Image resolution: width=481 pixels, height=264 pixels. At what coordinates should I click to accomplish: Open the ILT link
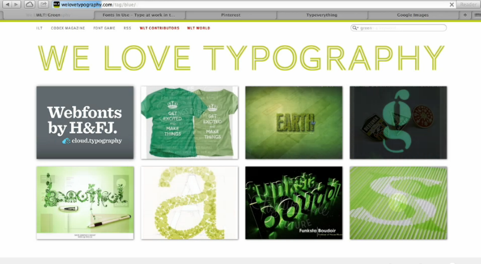(40, 28)
